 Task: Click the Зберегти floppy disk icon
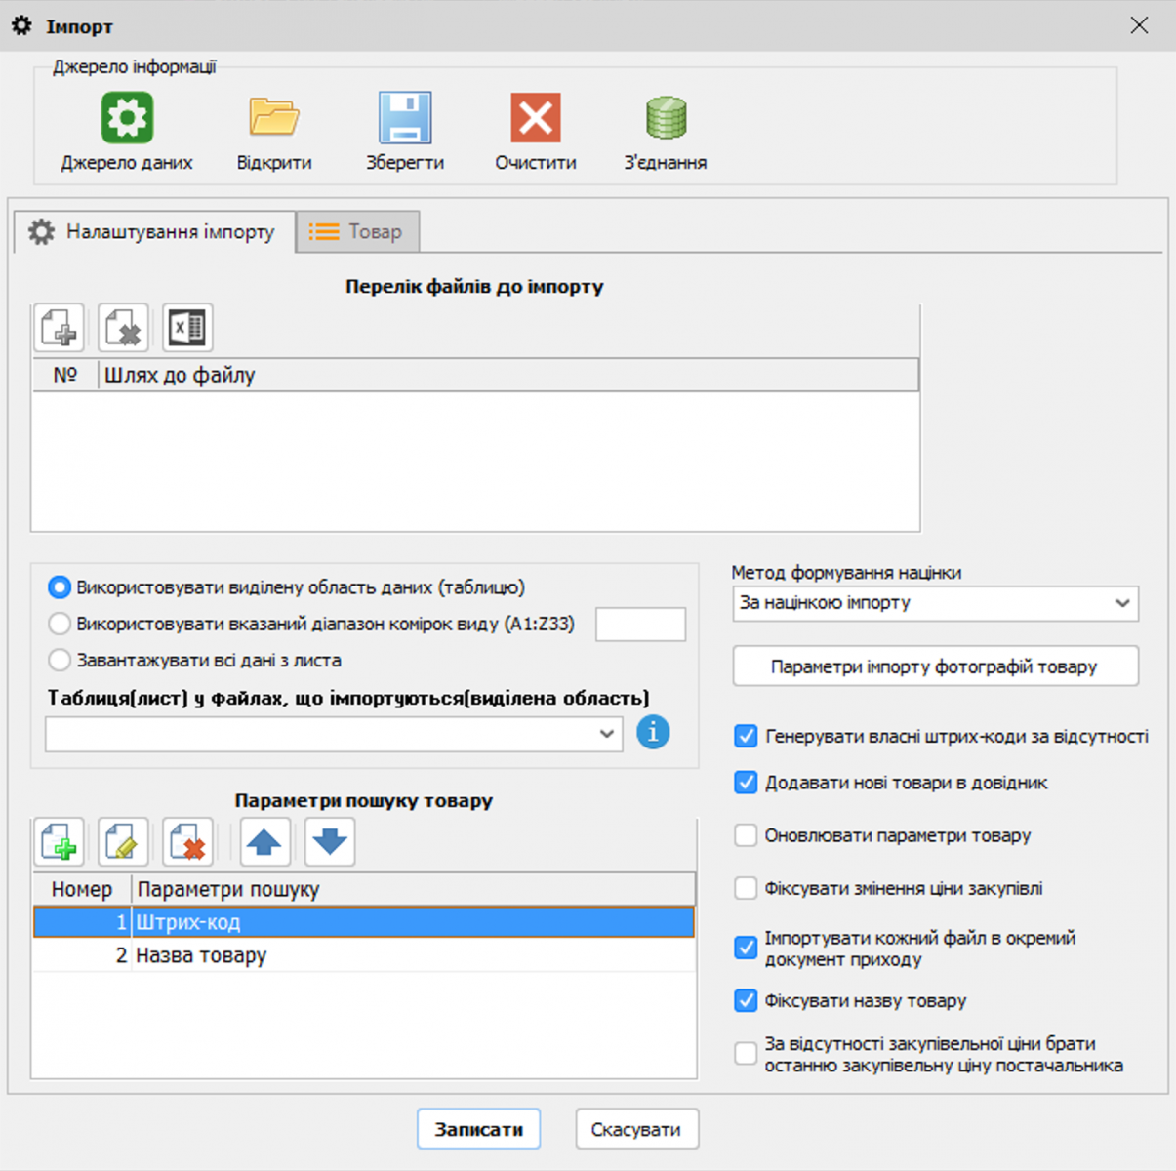(x=404, y=118)
